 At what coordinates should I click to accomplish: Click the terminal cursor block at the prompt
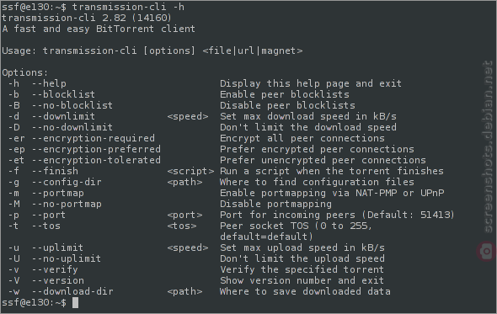point(75,302)
